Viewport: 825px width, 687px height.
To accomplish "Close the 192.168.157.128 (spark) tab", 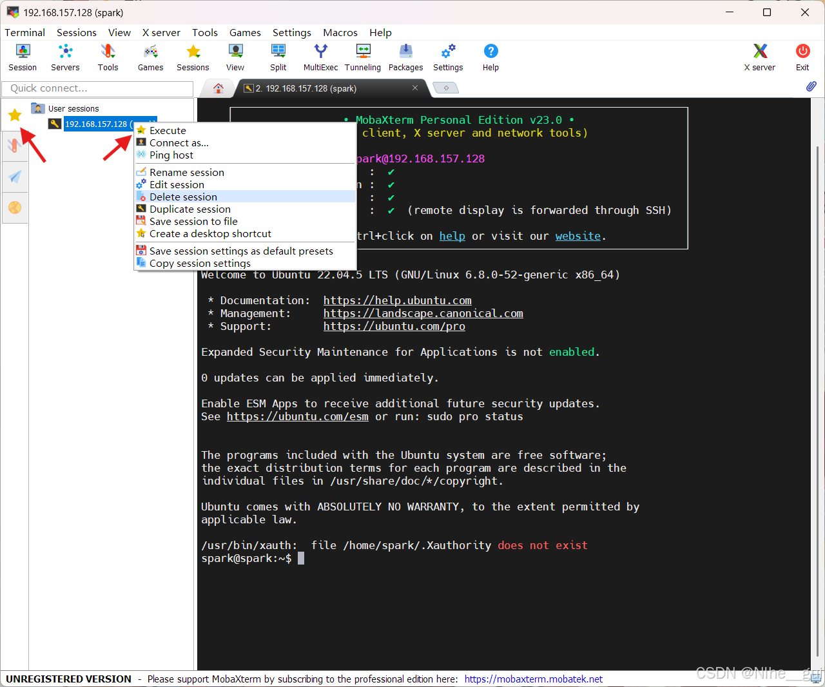I will pos(415,88).
